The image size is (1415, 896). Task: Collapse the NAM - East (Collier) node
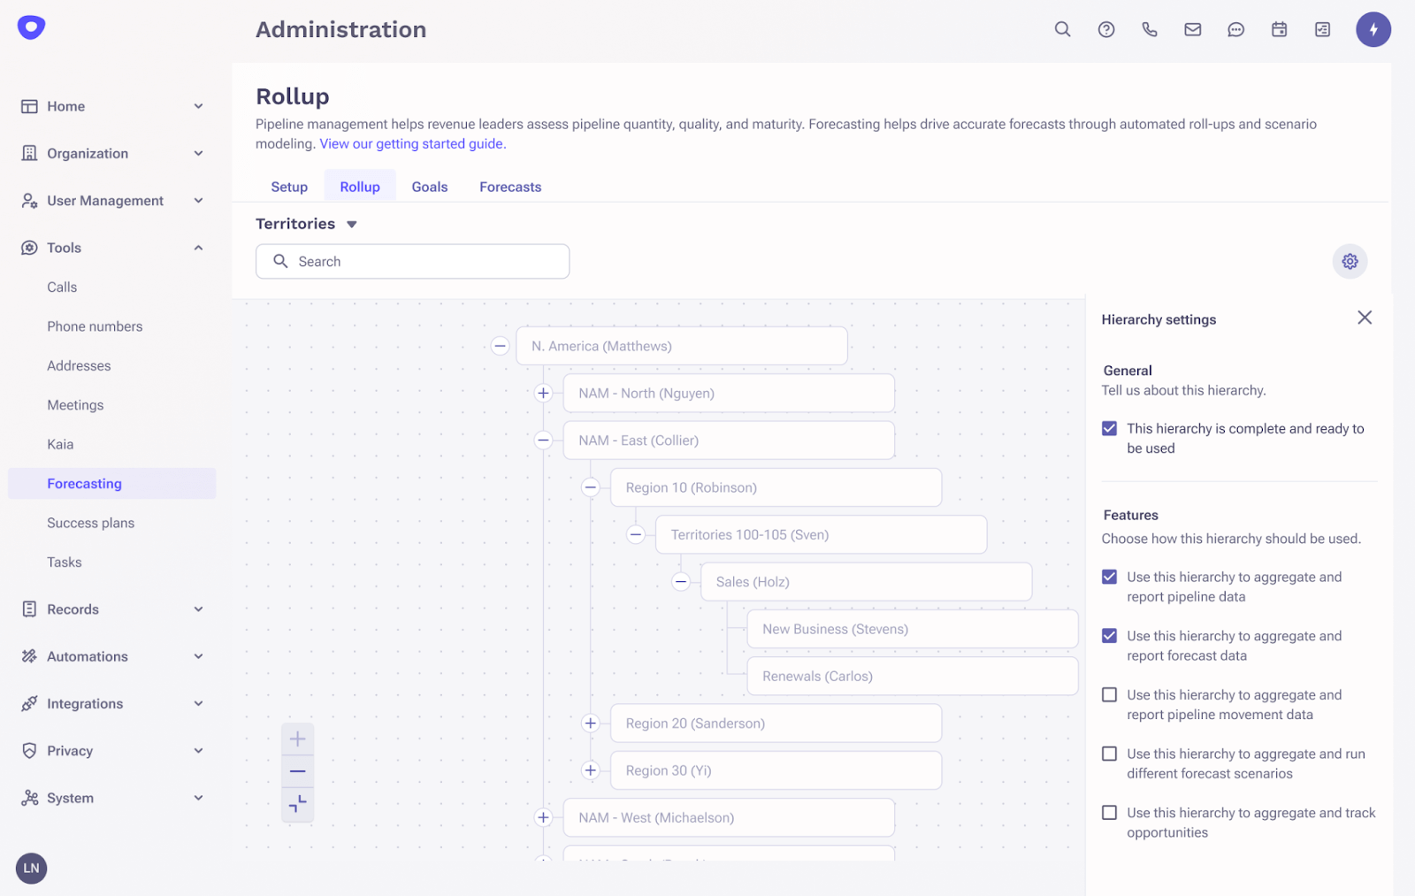point(542,440)
